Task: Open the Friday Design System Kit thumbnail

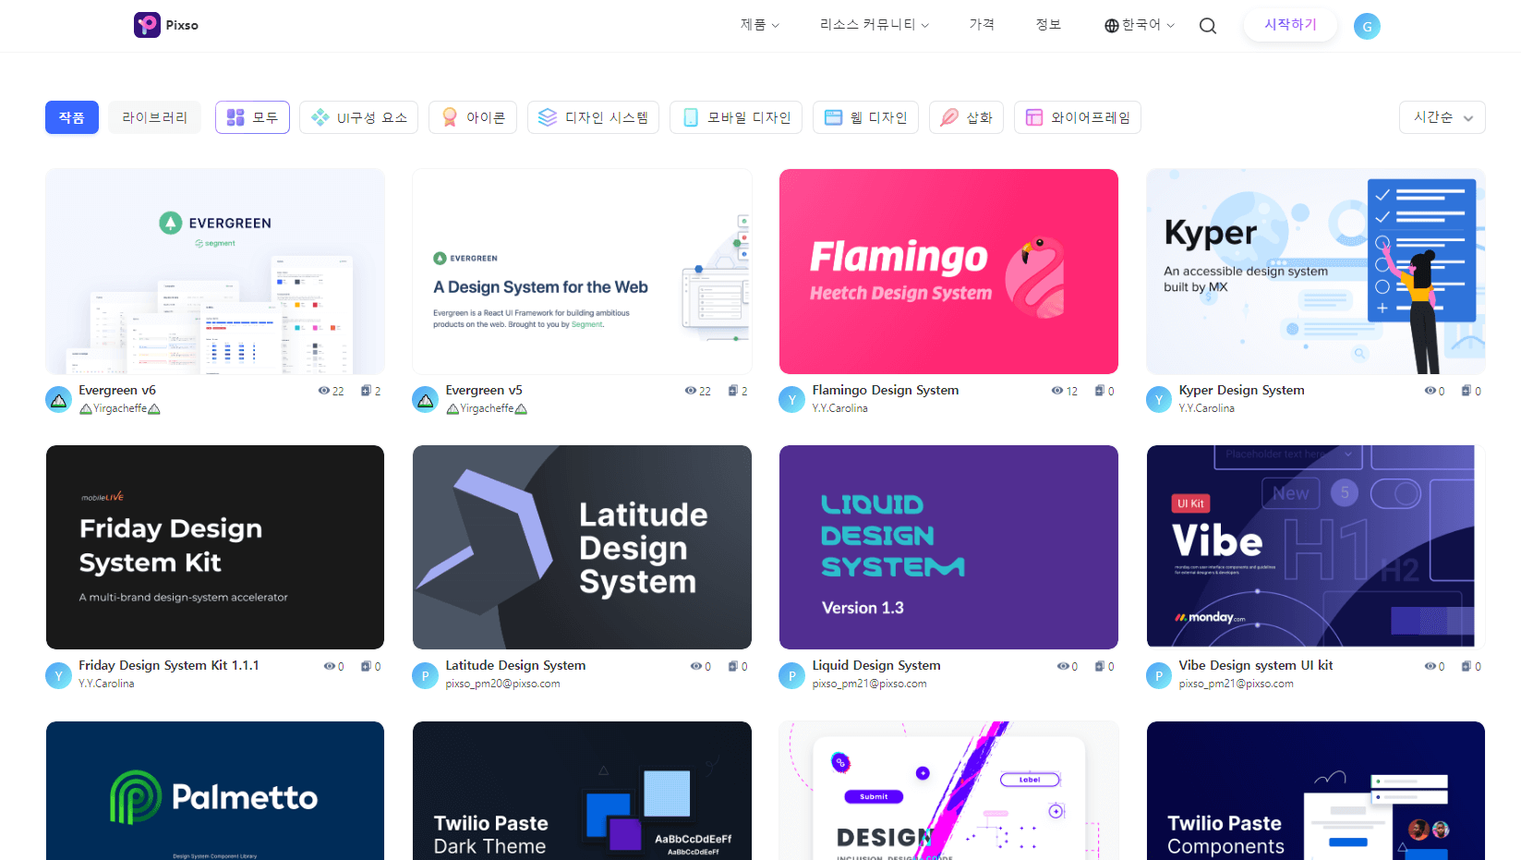Action: [215, 547]
